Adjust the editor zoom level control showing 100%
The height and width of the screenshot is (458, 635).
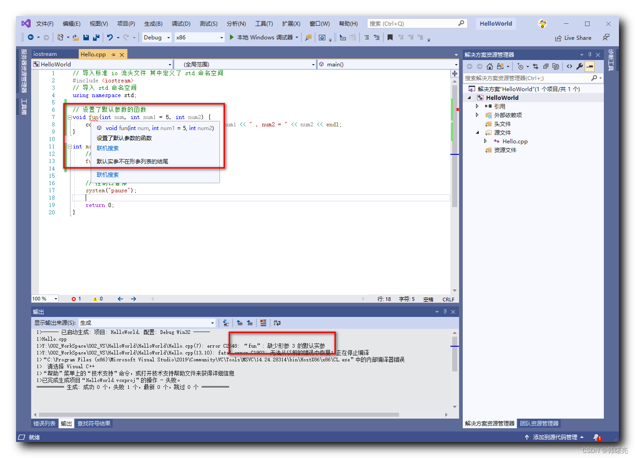[x=44, y=298]
